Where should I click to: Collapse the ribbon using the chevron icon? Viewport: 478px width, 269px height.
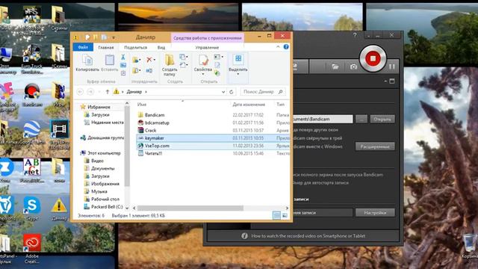tap(278, 46)
